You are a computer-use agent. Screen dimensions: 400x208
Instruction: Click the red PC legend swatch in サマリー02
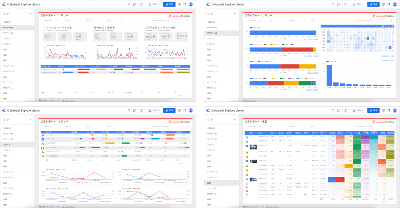265,44
